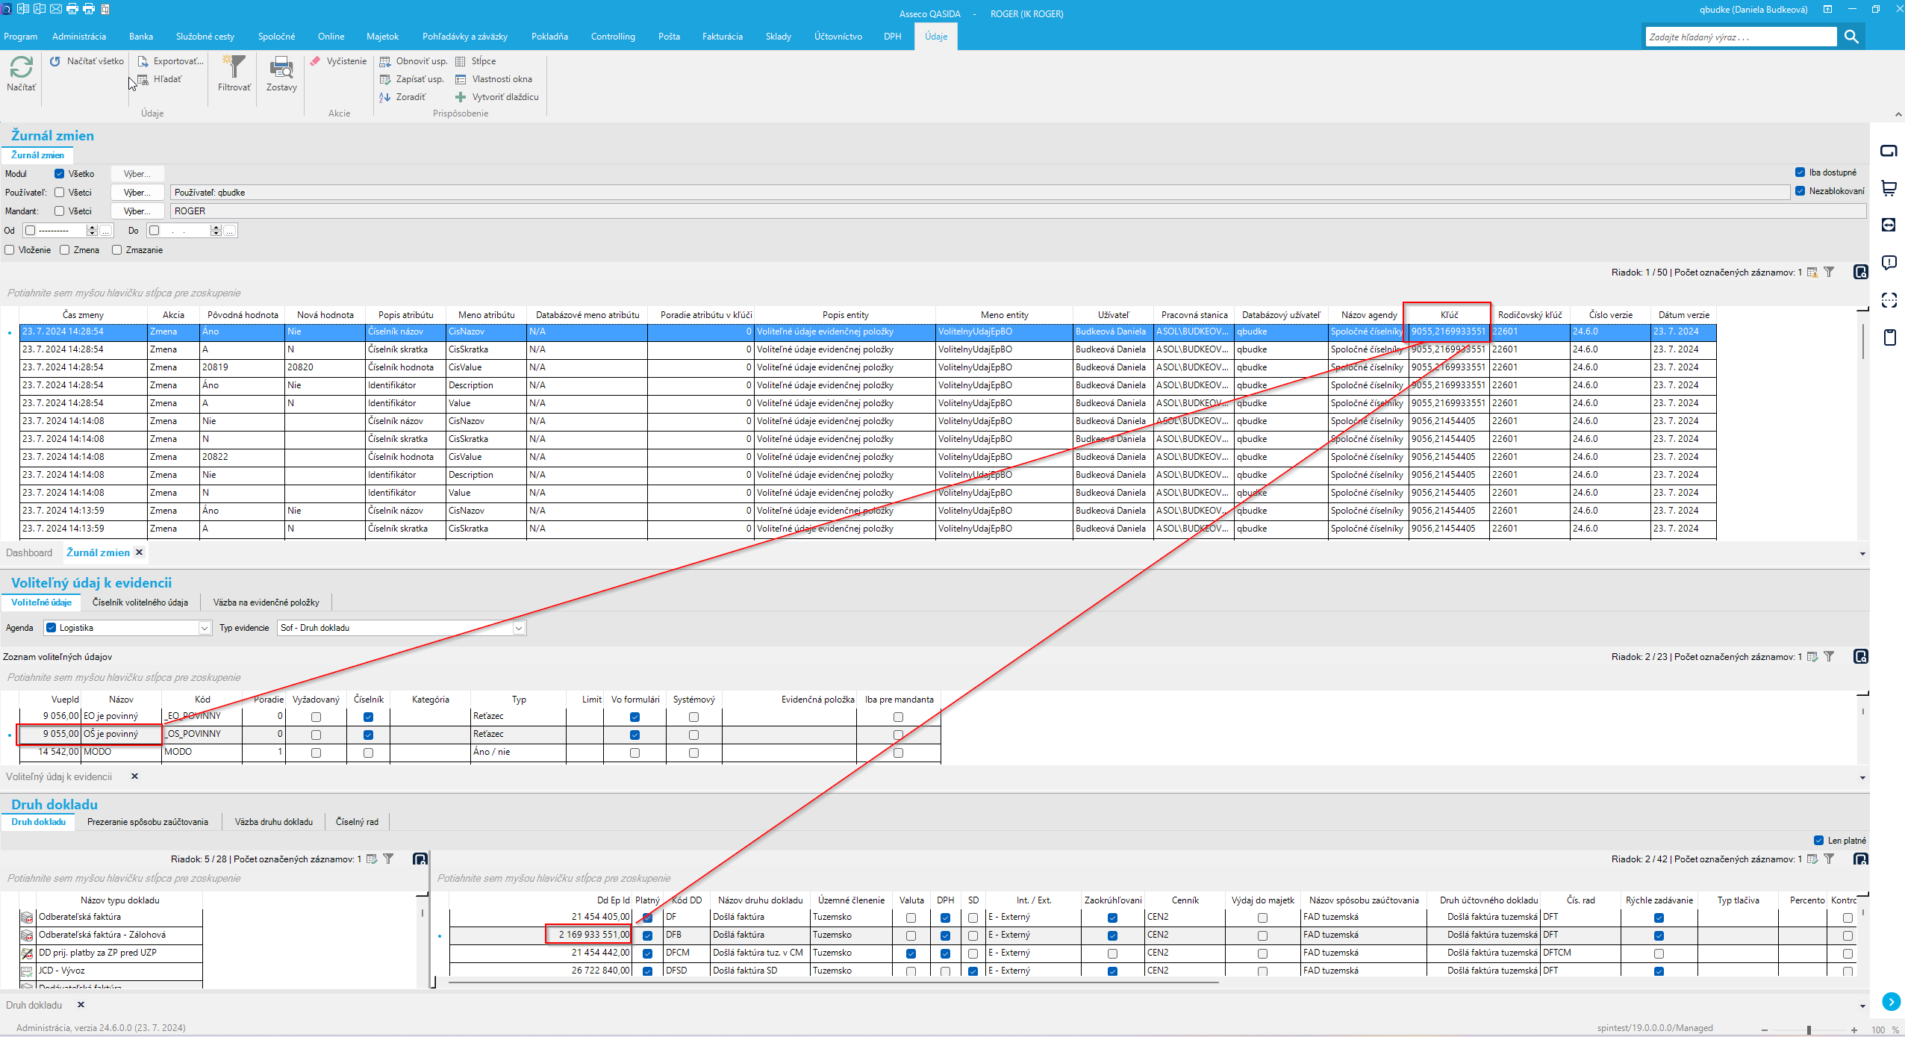Expand the Voliteľný údaj tab strip dropdown arrow
Screen dimensions: 1905x1037
(1862, 778)
